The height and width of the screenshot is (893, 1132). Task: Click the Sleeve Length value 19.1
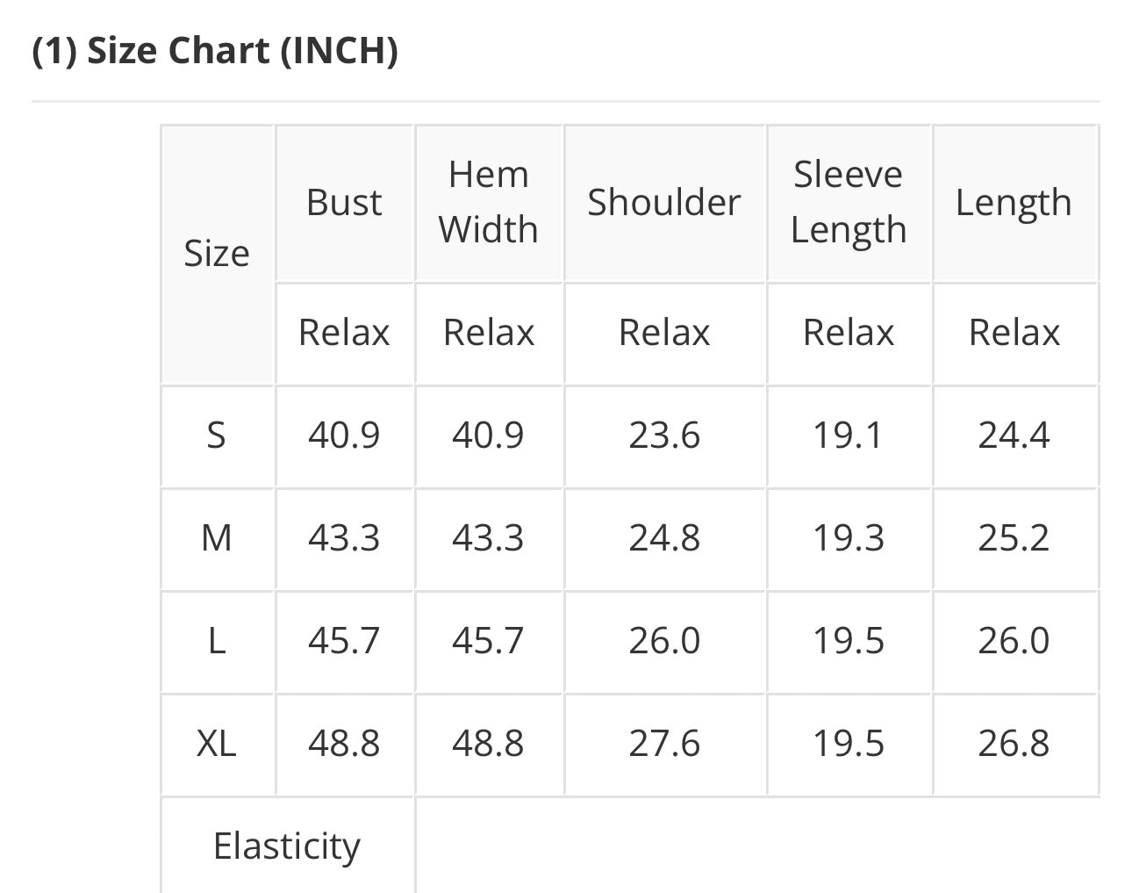pyautogui.click(x=848, y=436)
